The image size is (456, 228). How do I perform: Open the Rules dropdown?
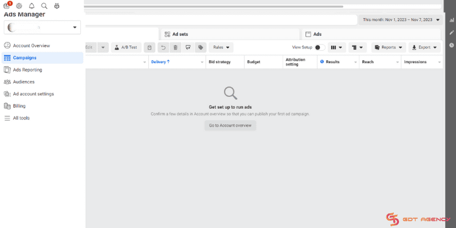point(221,47)
